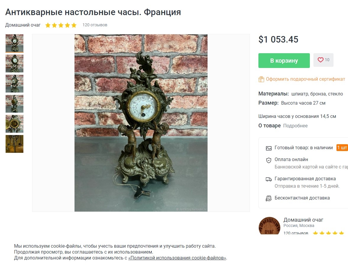Click the contactless delivery box icon
The width and height of the screenshot is (348, 271).
pyautogui.click(x=268, y=198)
